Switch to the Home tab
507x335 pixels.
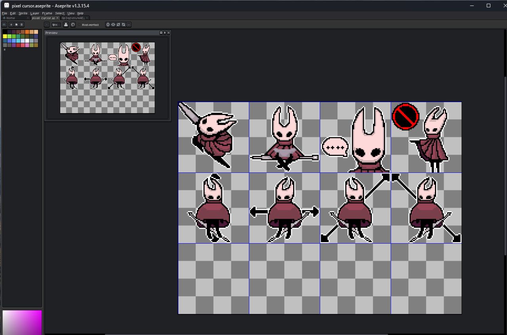[x=11, y=18]
